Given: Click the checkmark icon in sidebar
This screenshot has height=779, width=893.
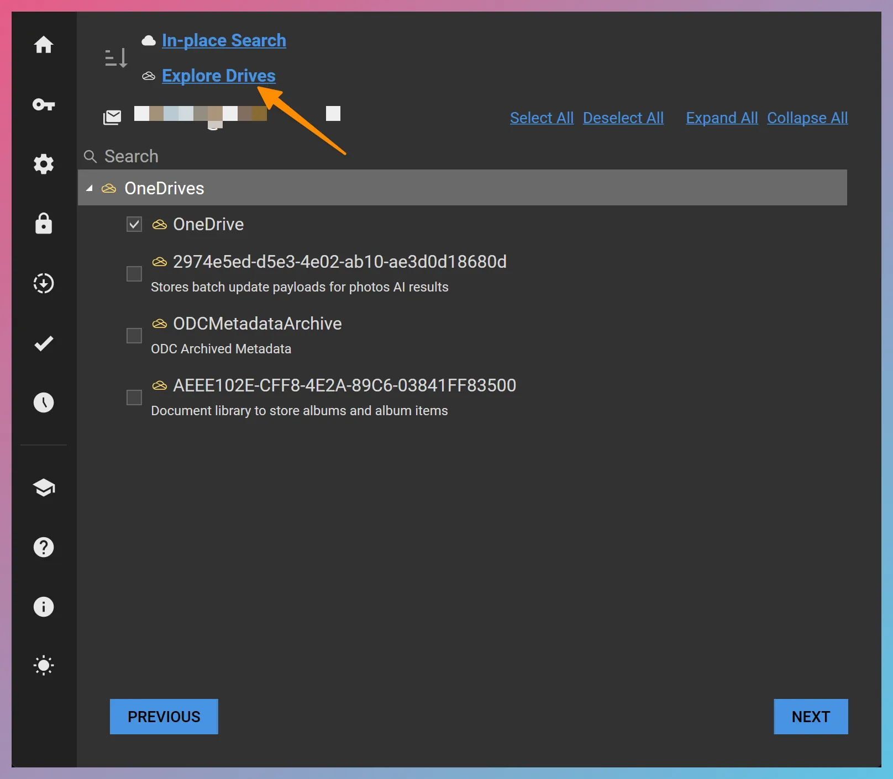Looking at the screenshot, I should pos(44,343).
